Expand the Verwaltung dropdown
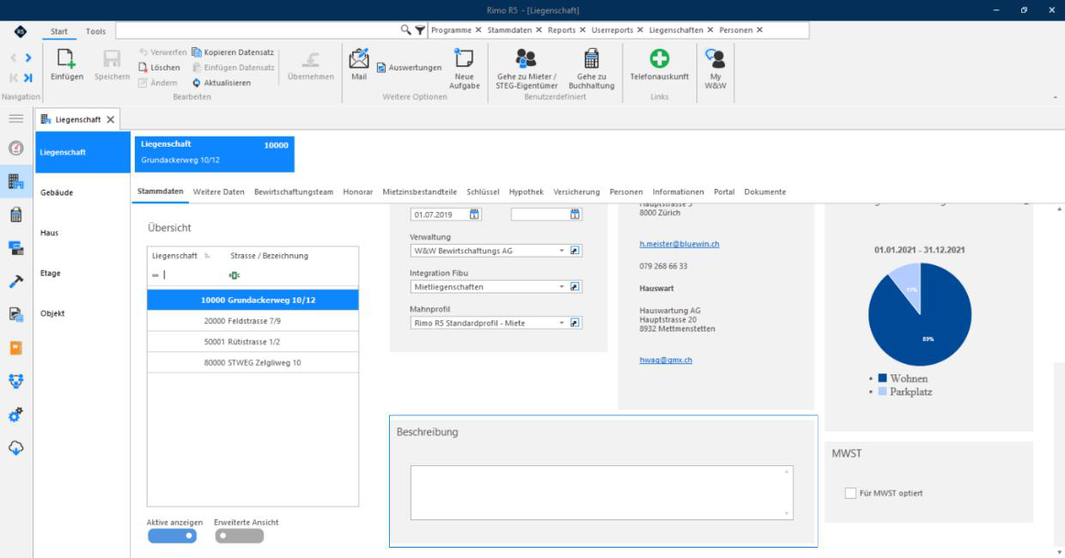Image resolution: width=1065 pixels, height=558 pixels. pyautogui.click(x=562, y=251)
